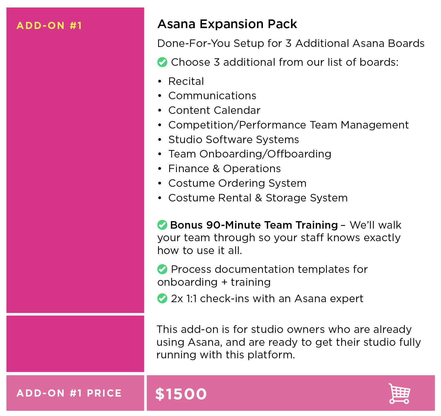Select the Asana Expansion Pack heading
441x416 pixels.
pyautogui.click(x=227, y=24)
